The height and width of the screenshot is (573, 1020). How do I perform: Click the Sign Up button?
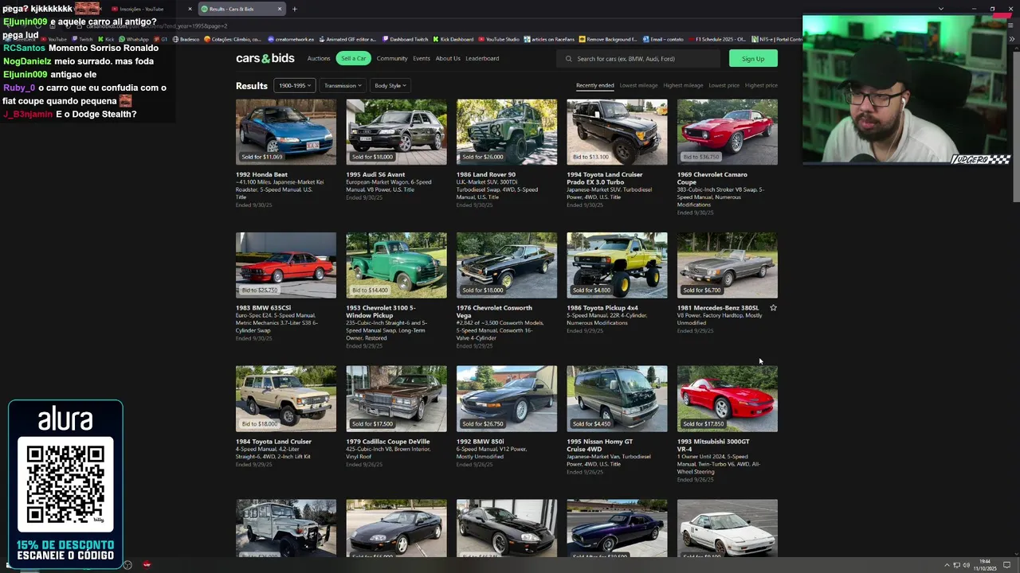point(753,58)
